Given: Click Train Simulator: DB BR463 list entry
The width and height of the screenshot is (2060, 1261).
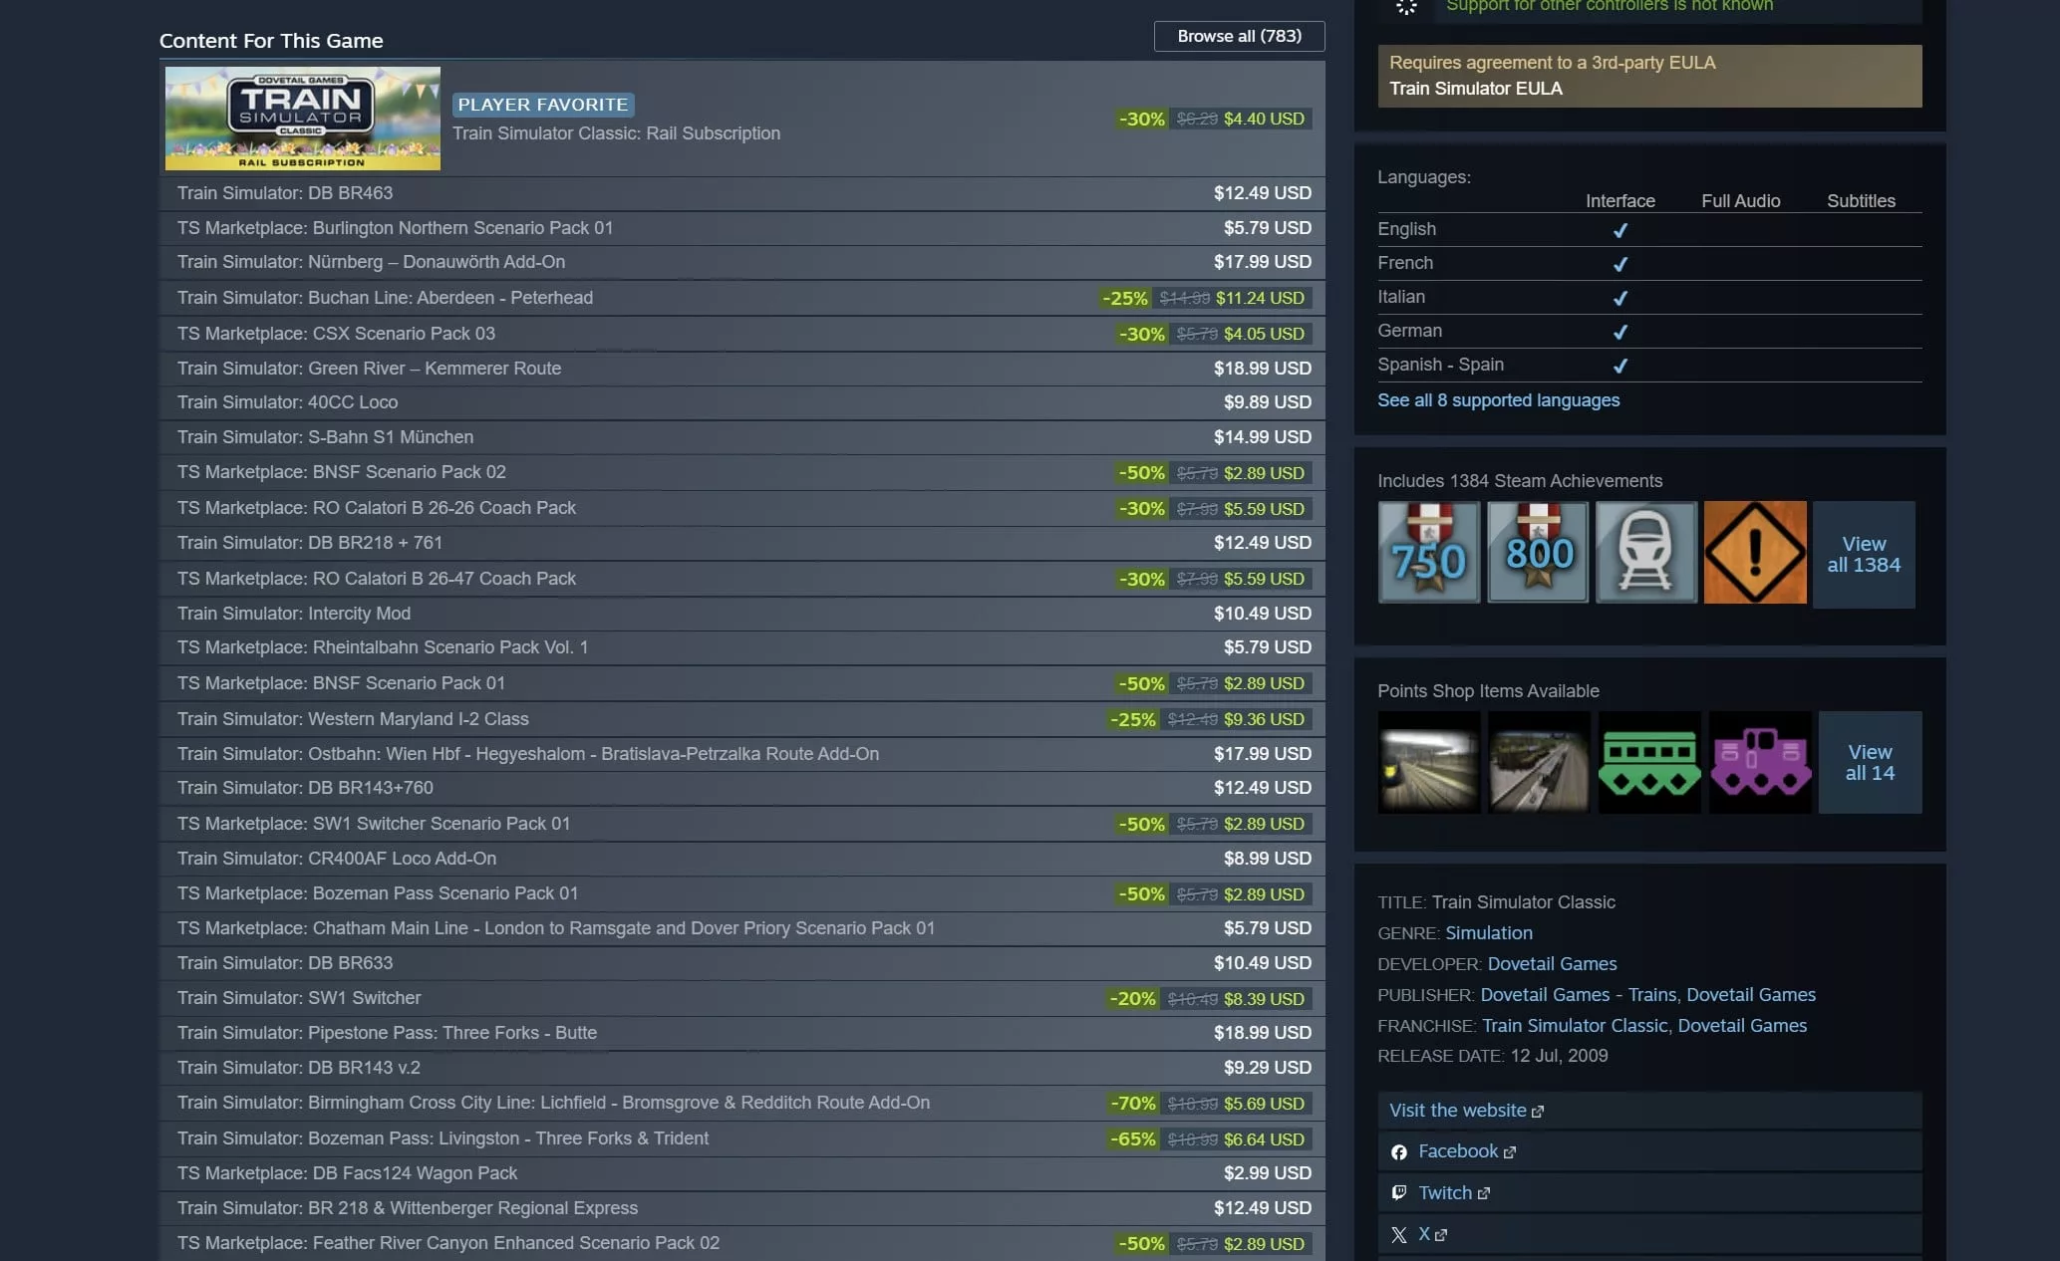Looking at the screenshot, I should [285, 192].
